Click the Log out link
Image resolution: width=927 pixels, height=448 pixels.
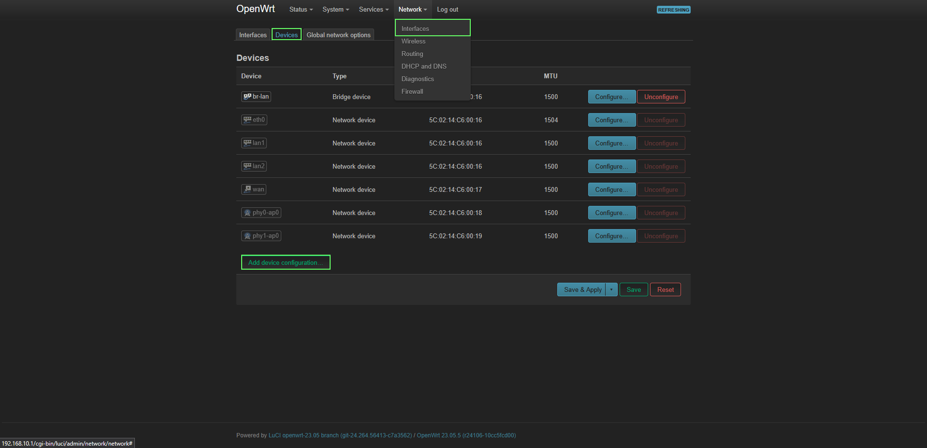[448, 10]
